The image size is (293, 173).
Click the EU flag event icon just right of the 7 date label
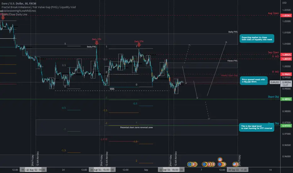[x=204, y=164]
